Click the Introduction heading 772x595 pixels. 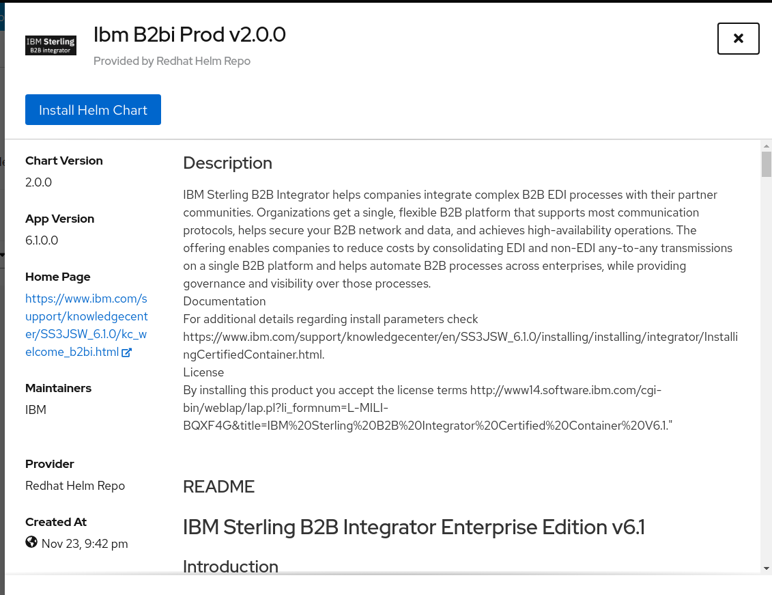click(231, 566)
